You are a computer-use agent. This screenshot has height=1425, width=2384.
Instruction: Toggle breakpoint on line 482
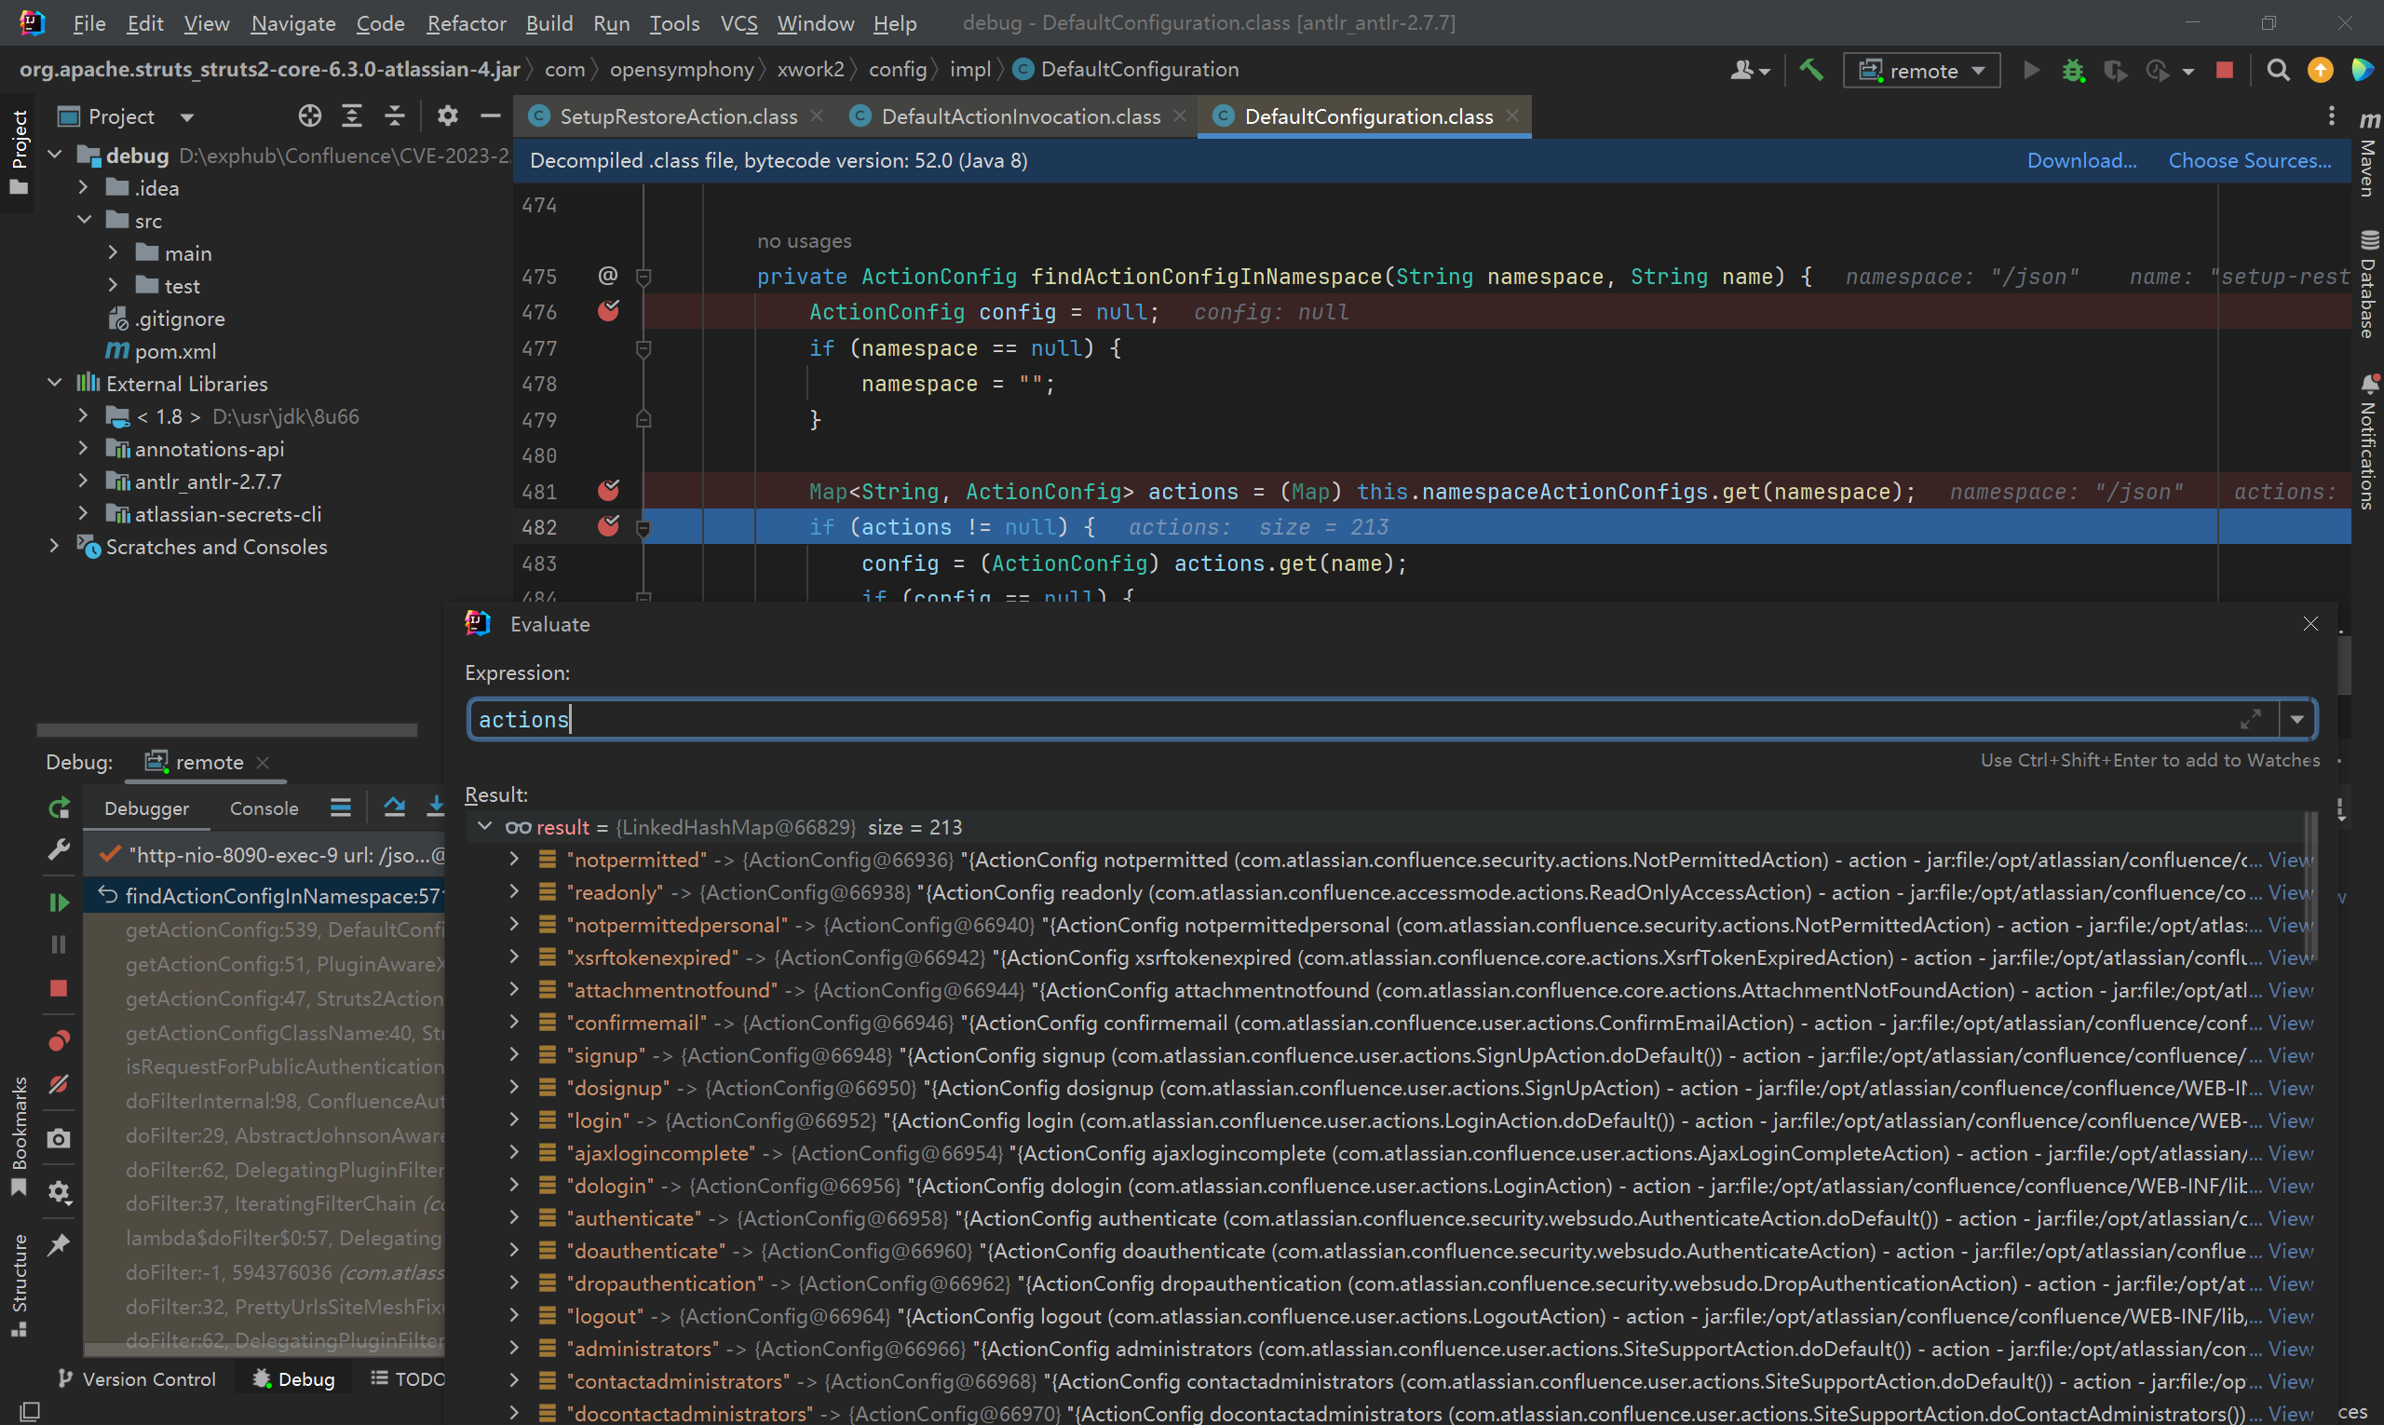[x=609, y=526]
